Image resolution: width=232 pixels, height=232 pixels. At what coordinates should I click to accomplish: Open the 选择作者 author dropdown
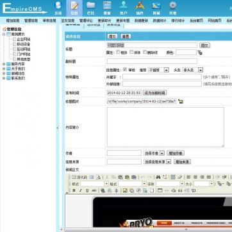tap(154, 153)
